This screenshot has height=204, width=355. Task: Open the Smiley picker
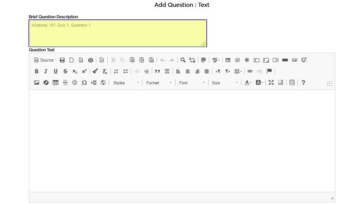pyautogui.click(x=75, y=83)
